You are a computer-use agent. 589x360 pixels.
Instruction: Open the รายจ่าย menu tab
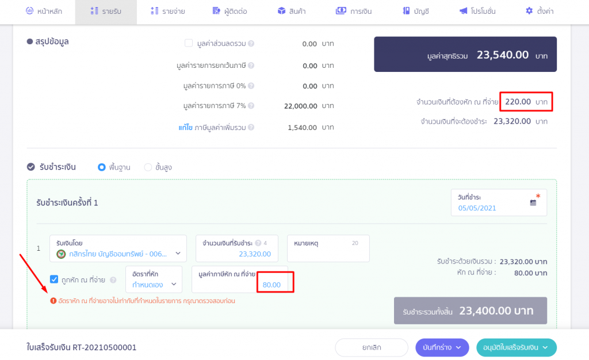pos(167,12)
